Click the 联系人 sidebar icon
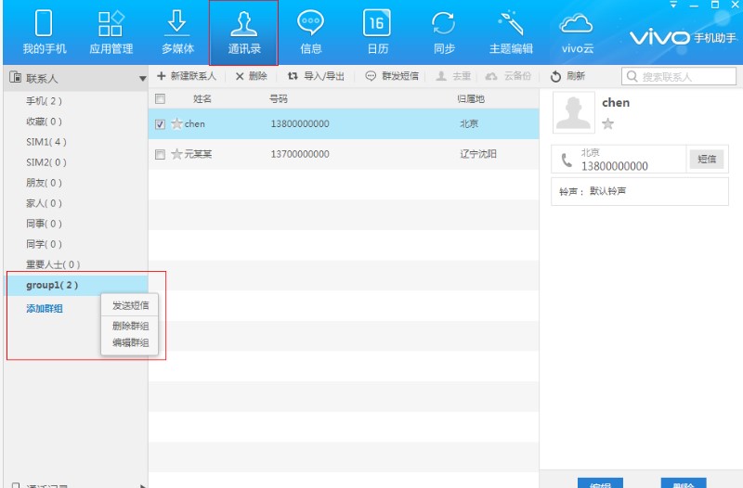Screen dimensions: 743x488 click(15, 77)
